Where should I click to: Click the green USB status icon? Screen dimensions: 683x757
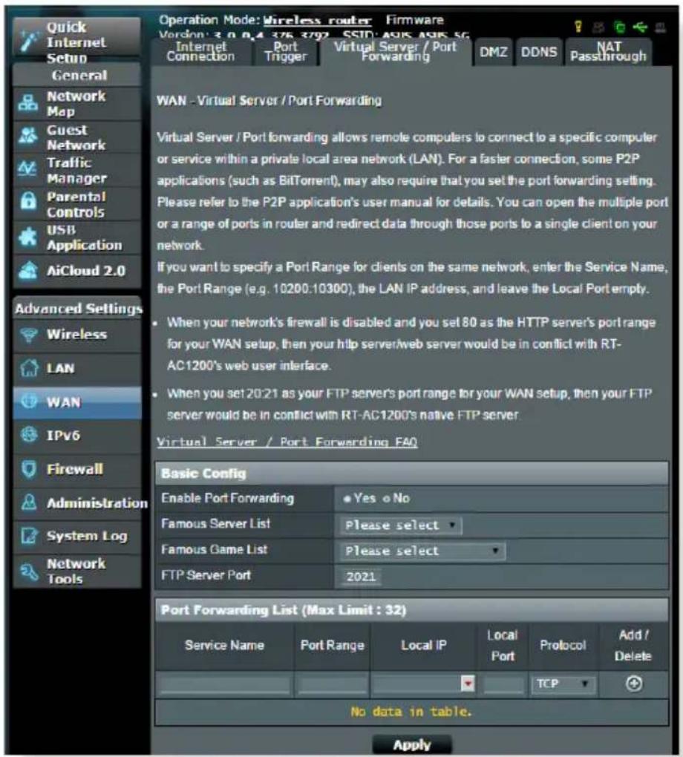640,27
